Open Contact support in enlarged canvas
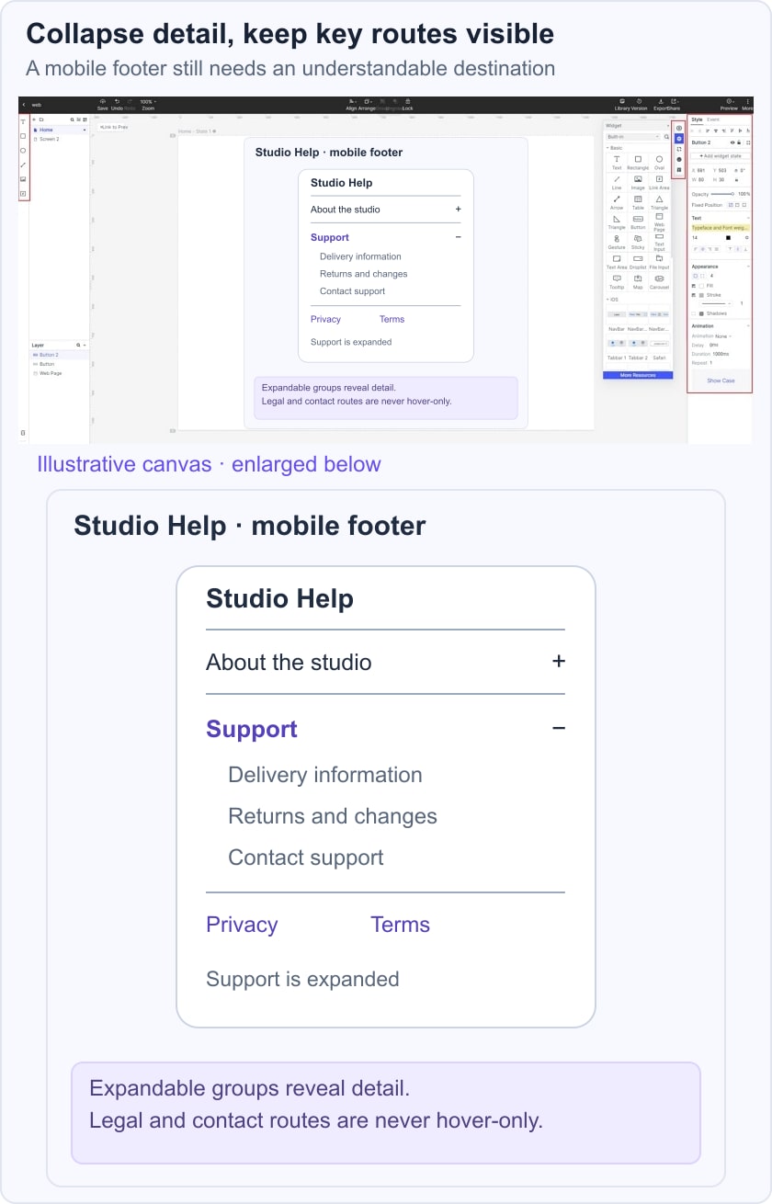This screenshot has width=772, height=1204. pyautogui.click(x=306, y=858)
